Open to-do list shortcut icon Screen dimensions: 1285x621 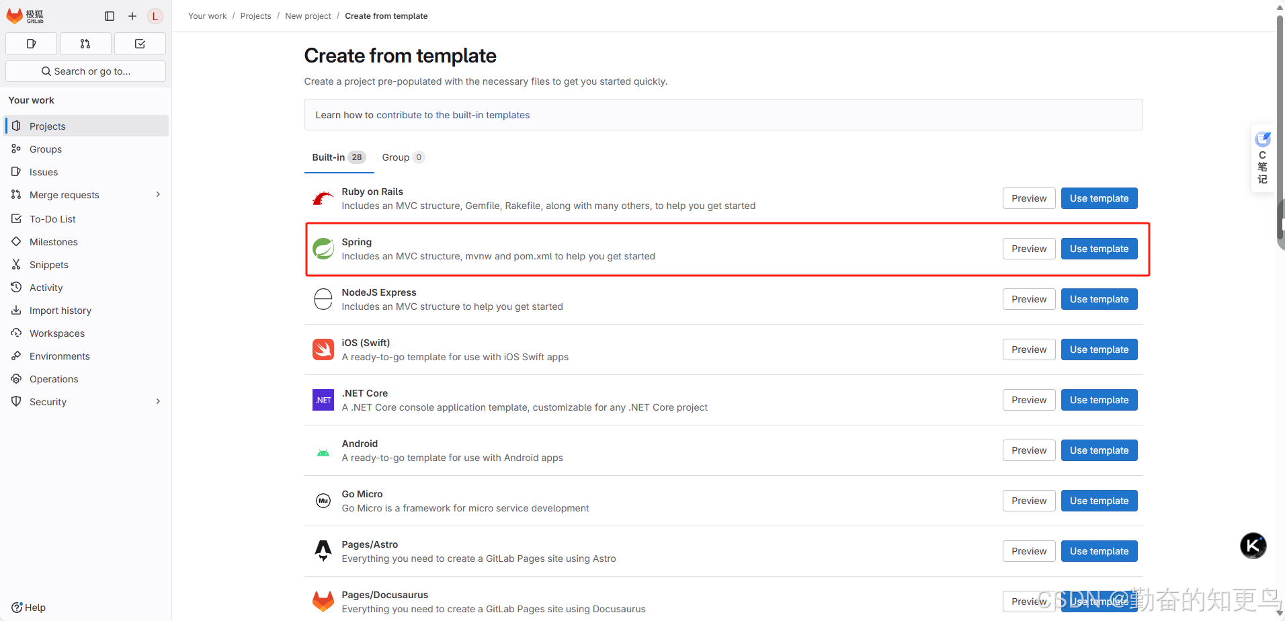[140, 44]
